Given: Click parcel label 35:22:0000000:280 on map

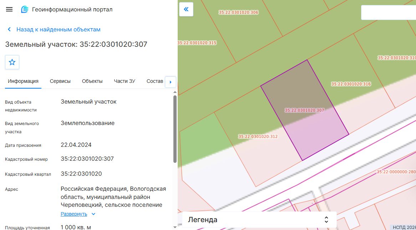Looking at the screenshot, I should coord(396,172).
